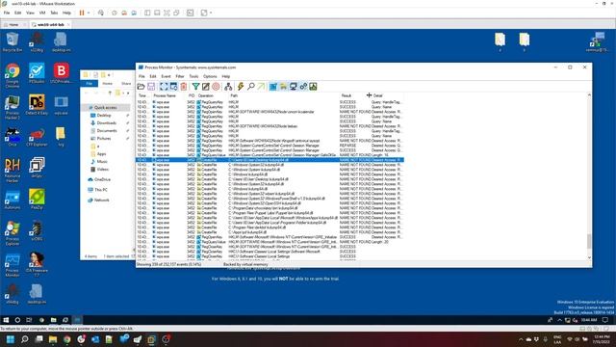The width and height of the screenshot is (616, 347).
Task: Open Process Monitor Tools menu
Action: (x=193, y=76)
